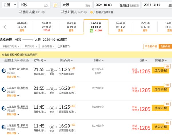172x135 pixels.
Task: Click Shandong Airlines logo of 21:55–11:25 flight
Action: pos(4,71)
